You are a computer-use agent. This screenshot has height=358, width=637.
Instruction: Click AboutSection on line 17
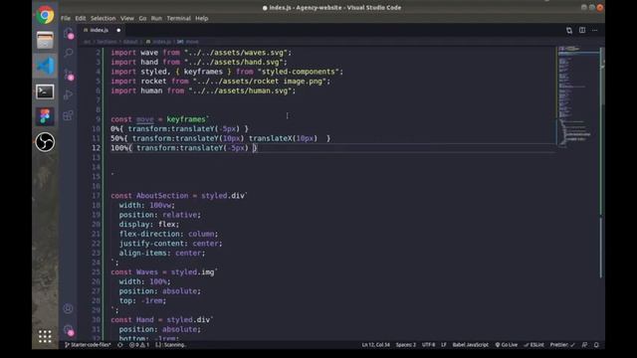pos(162,196)
